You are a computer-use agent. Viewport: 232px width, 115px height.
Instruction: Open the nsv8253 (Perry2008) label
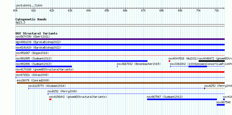coord(218,86)
